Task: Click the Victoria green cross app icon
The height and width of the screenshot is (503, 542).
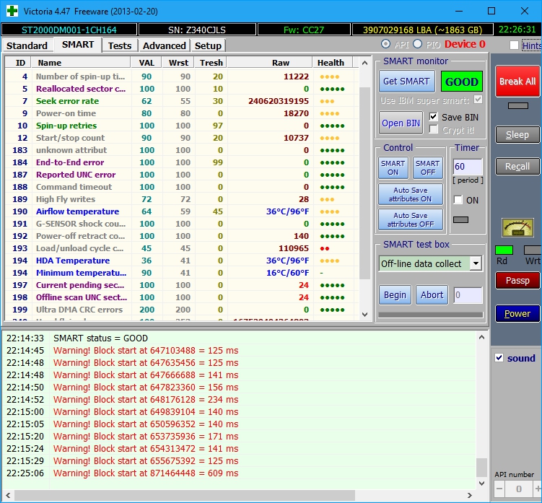Action: [x=12, y=11]
